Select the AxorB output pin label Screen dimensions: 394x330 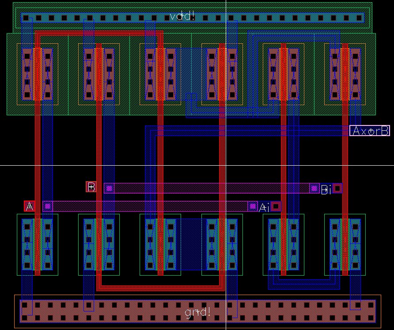[x=370, y=130]
